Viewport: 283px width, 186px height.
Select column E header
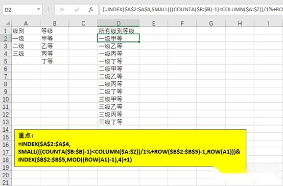[154, 23]
